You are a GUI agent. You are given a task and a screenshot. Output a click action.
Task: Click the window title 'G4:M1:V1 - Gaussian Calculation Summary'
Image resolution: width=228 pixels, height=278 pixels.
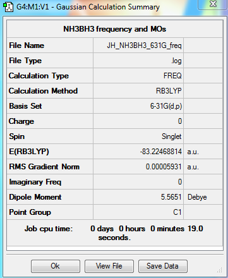(88, 7)
